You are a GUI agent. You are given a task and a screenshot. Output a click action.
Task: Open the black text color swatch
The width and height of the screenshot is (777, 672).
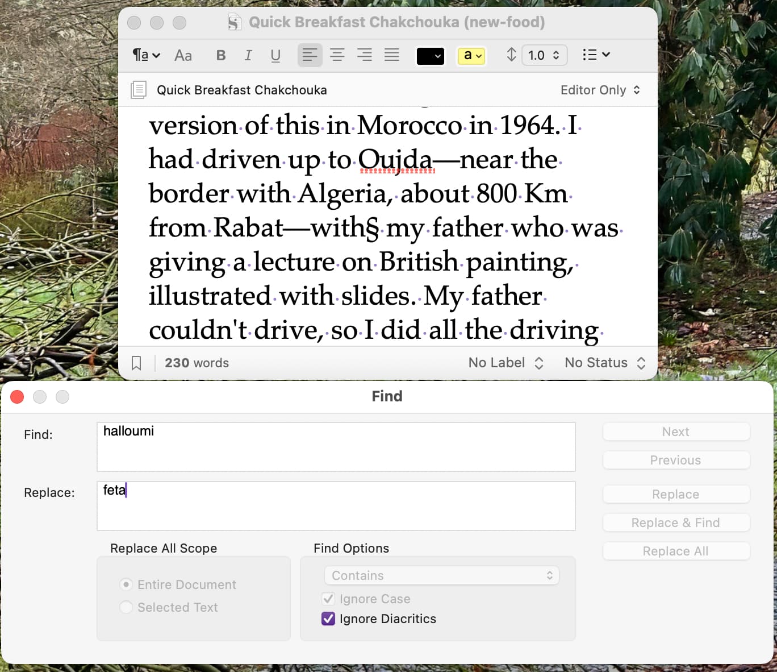(430, 56)
